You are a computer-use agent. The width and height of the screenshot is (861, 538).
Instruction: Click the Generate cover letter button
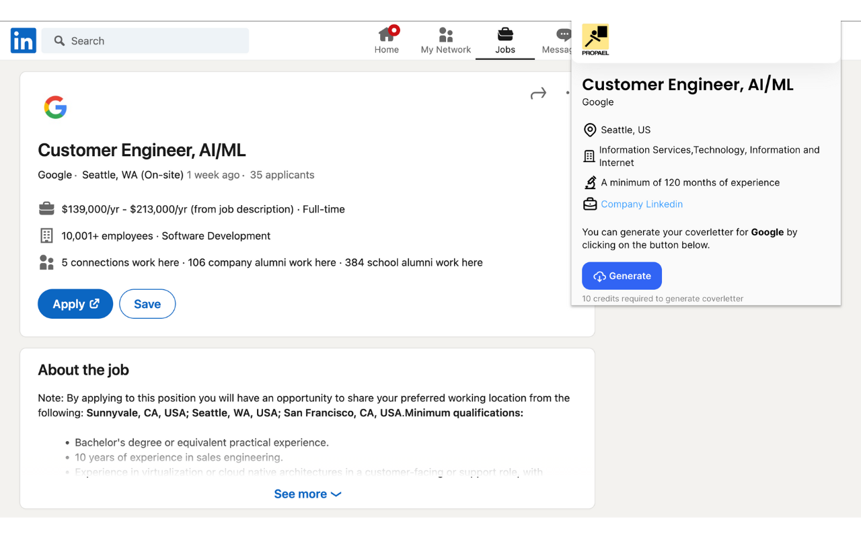pos(622,276)
